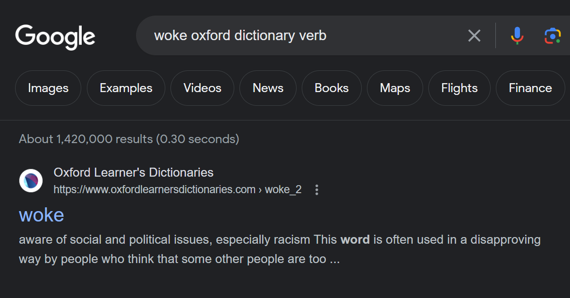
Task: Filter results by Books
Action: [332, 88]
